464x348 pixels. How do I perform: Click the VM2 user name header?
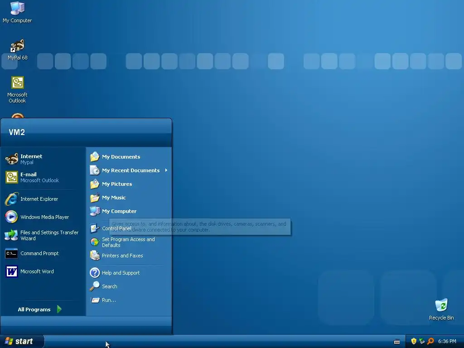[x=17, y=132]
